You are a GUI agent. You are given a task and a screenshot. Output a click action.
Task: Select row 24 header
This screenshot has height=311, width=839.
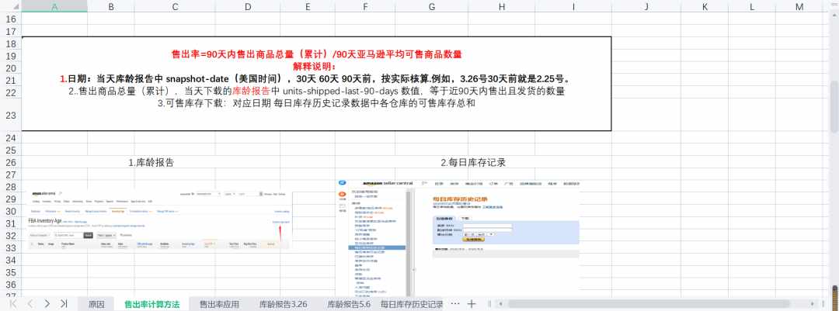11,138
